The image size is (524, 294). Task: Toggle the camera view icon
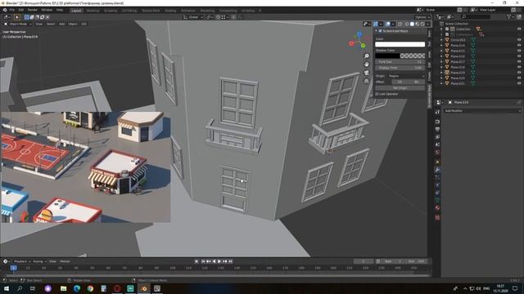coord(367,73)
